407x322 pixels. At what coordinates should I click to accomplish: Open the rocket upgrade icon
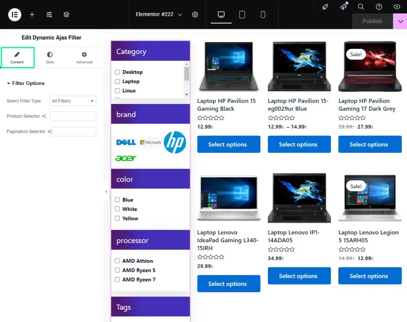tap(325, 7)
